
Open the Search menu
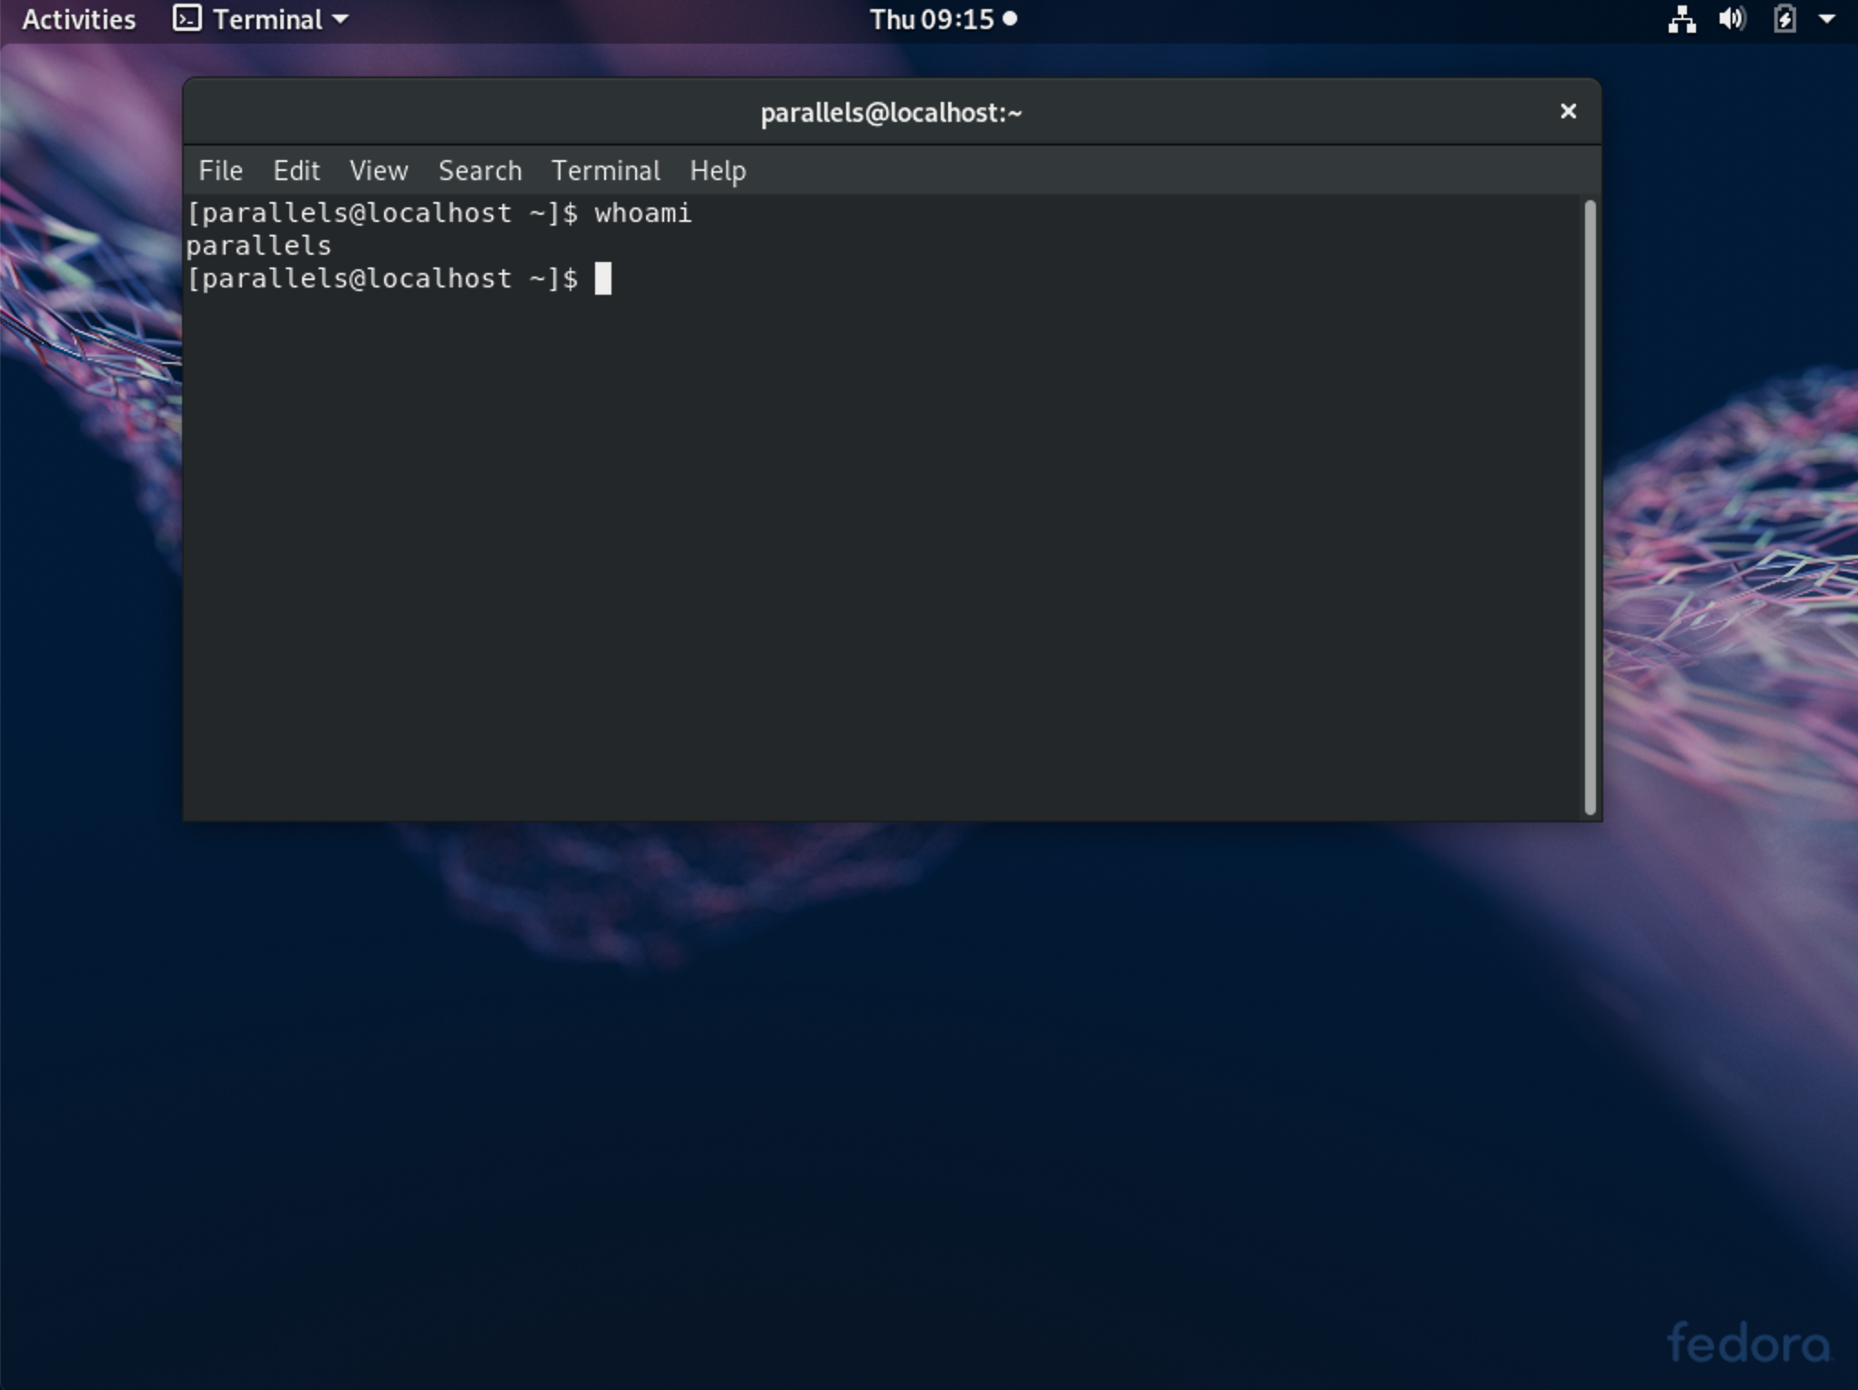pyautogui.click(x=480, y=170)
